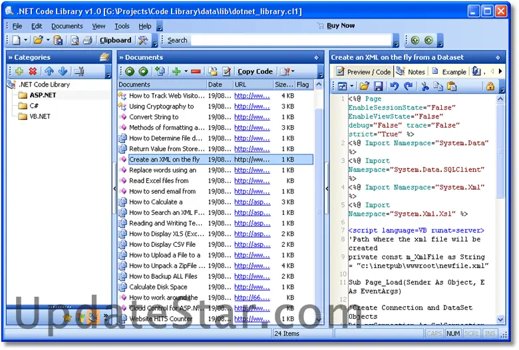Select 'Read Excel files from' document row

coord(216,181)
